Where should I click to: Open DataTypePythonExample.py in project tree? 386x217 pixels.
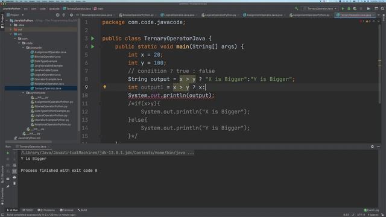[x=50, y=111]
